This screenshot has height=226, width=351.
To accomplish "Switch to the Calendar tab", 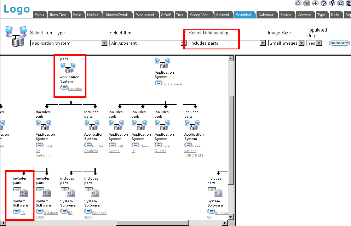I will click(x=266, y=15).
